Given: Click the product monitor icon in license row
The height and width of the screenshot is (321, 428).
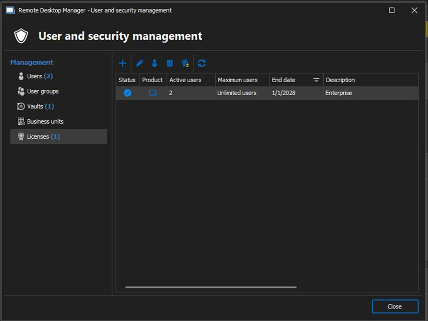Looking at the screenshot, I should pyautogui.click(x=153, y=93).
